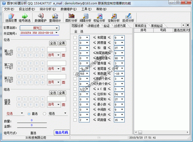Image resolution: width=193 pixels, height=142 pixels.
Task: Open 校验分析 toolbar icon
Action: [x=100, y=18]
